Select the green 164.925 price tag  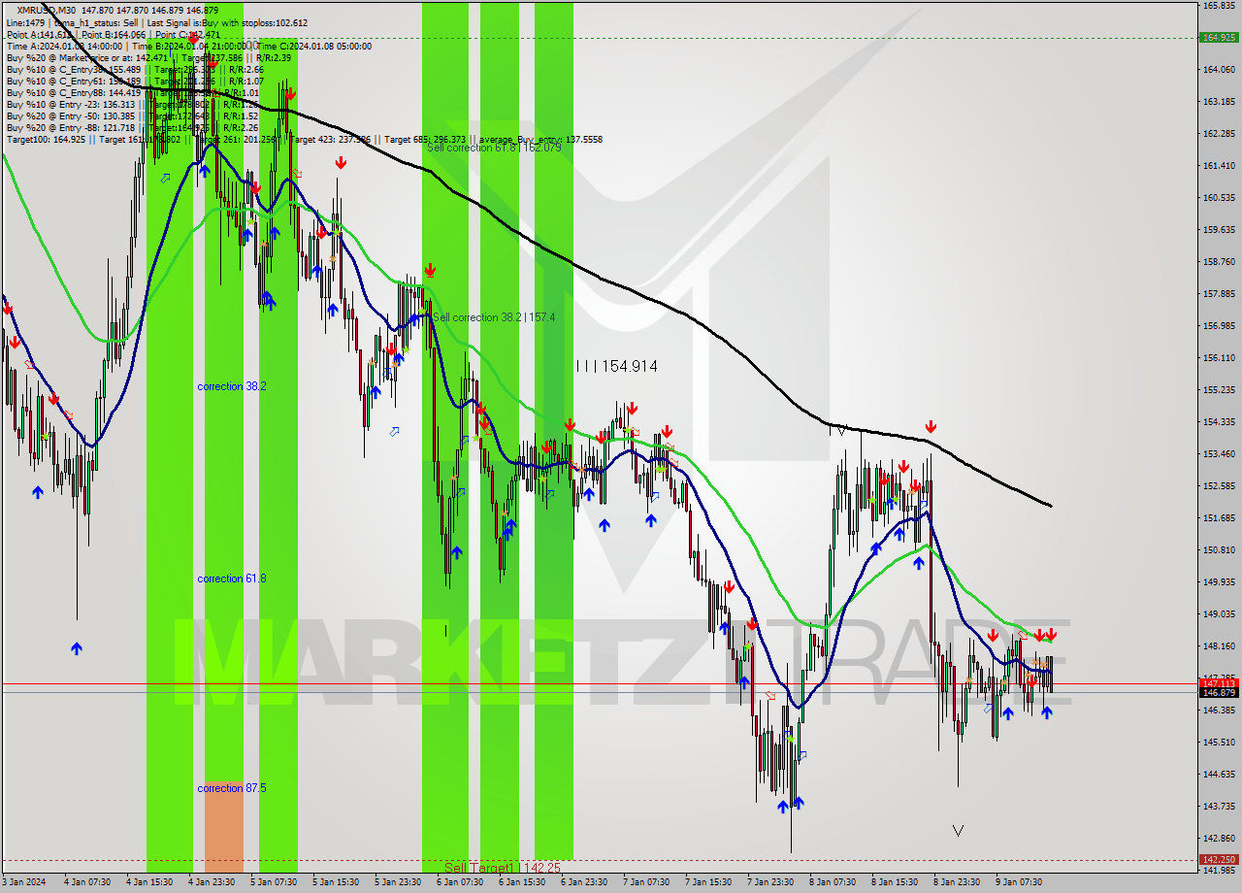(x=1218, y=38)
